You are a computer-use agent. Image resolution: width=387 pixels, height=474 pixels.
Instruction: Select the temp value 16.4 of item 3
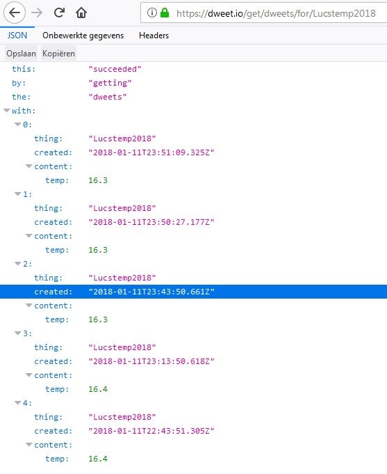pyautogui.click(x=98, y=389)
